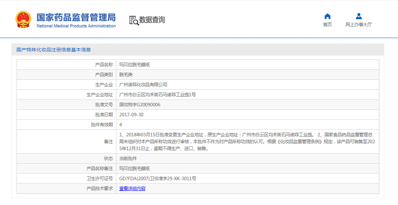Select license GD?FDA(2007)卫妆准字29-XK-3011号
The width and height of the screenshot is (398, 205).
click(158, 179)
